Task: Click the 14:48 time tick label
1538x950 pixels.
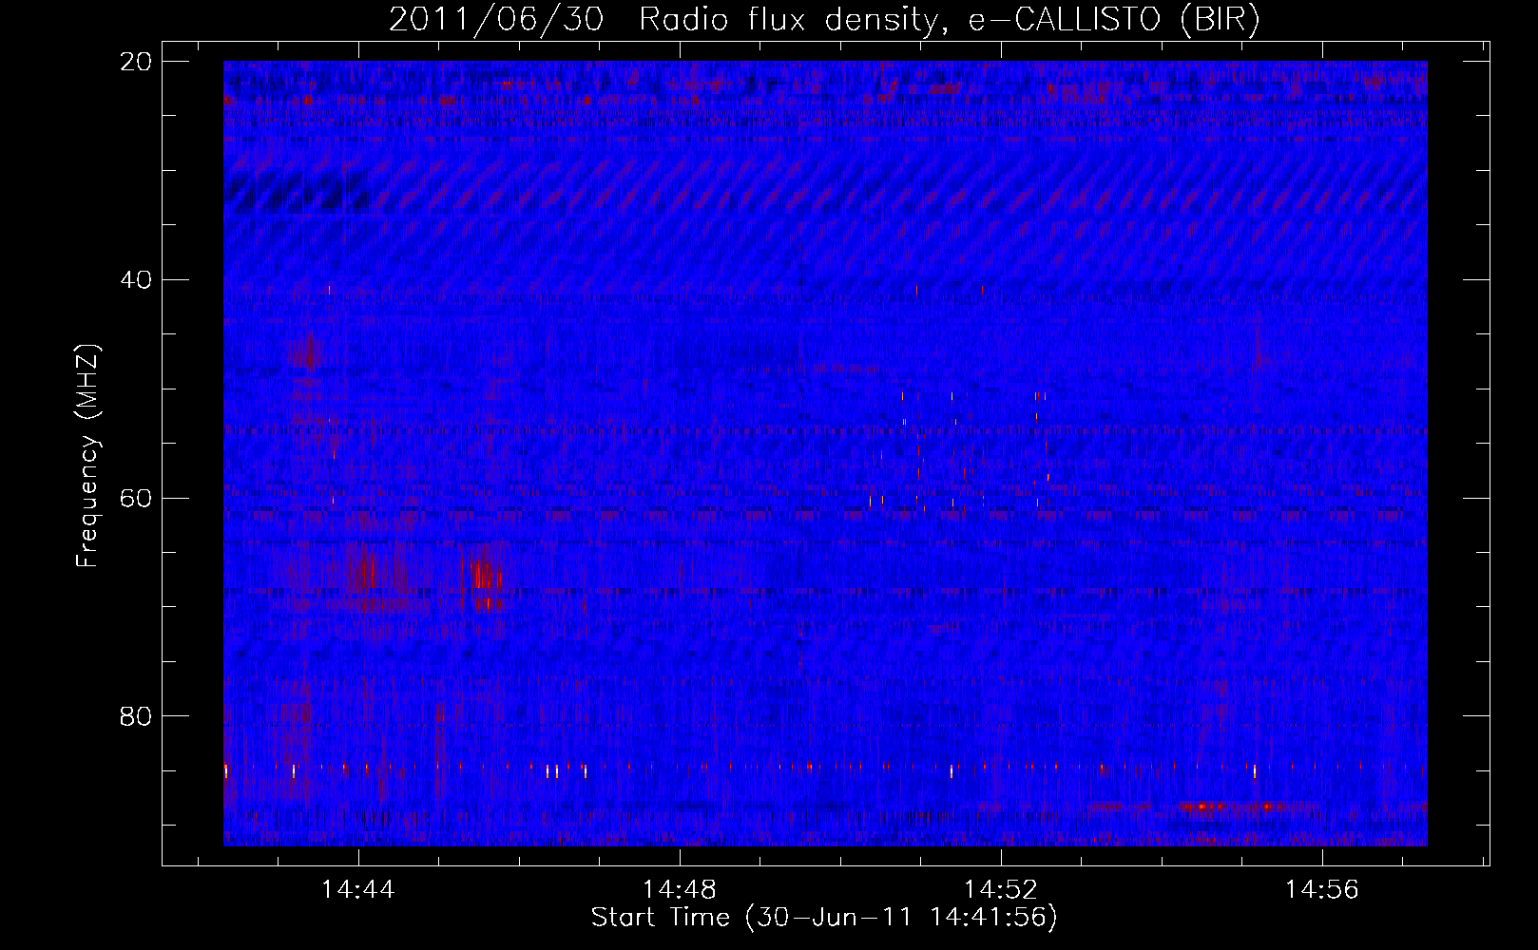Action: pos(680,889)
